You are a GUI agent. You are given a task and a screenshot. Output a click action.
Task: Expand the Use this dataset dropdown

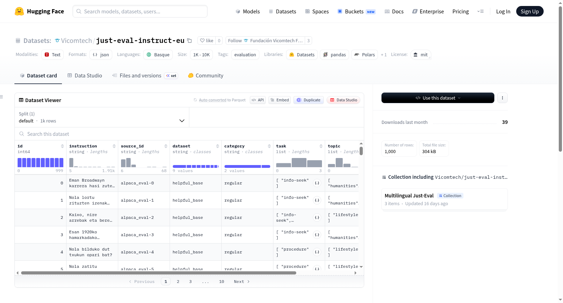pos(438,98)
